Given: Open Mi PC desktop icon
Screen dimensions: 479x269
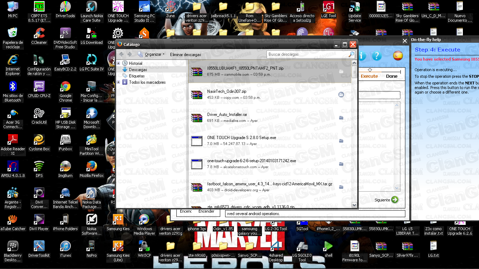Looking at the screenshot, I should (x=13, y=10).
